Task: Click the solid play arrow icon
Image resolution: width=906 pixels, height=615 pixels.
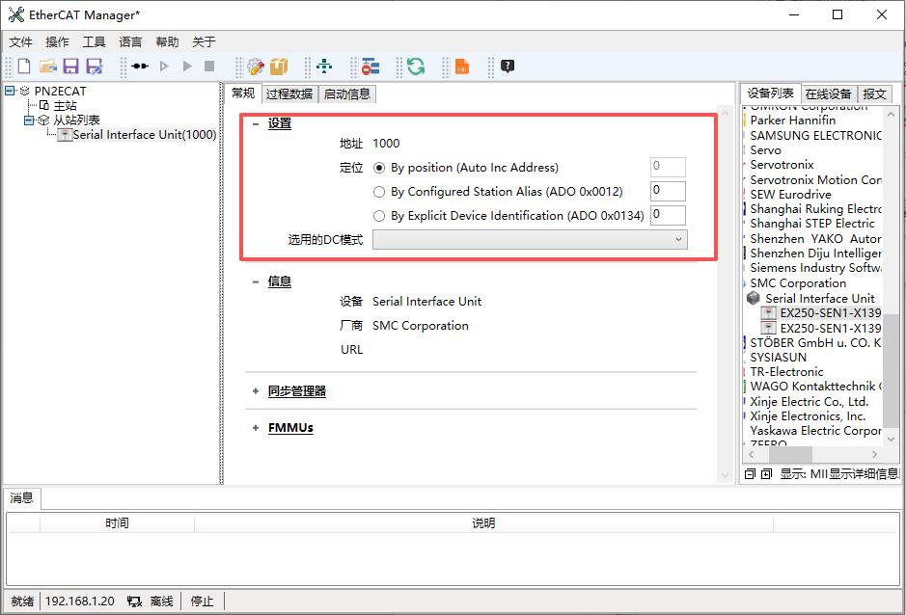Action: [x=187, y=66]
